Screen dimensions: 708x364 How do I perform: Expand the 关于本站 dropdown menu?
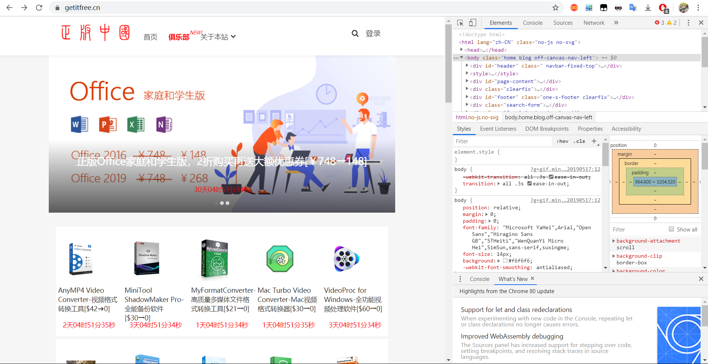click(218, 37)
